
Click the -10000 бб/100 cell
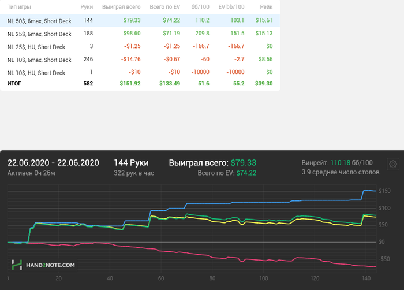pyautogui.click(x=200, y=72)
